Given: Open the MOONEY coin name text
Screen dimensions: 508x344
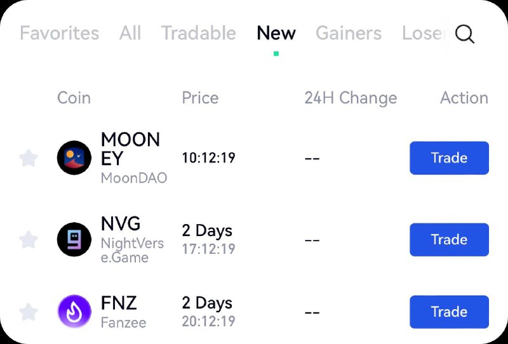Looking at the screenshot, I should (130, 149).
